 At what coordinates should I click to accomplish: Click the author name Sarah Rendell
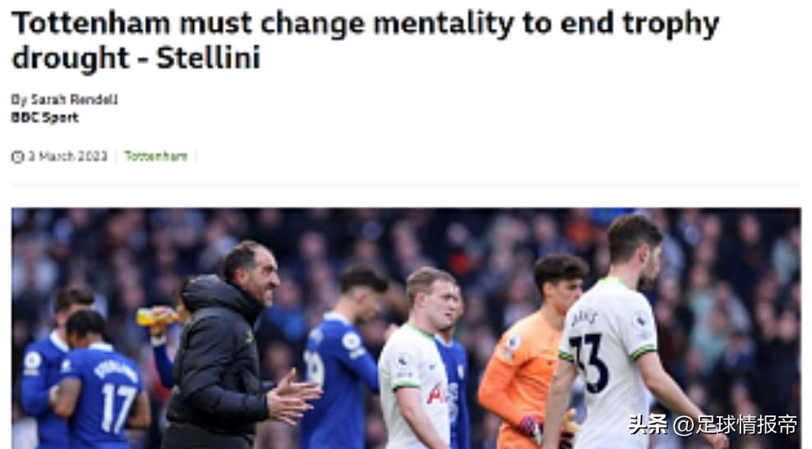pos(75,99)
